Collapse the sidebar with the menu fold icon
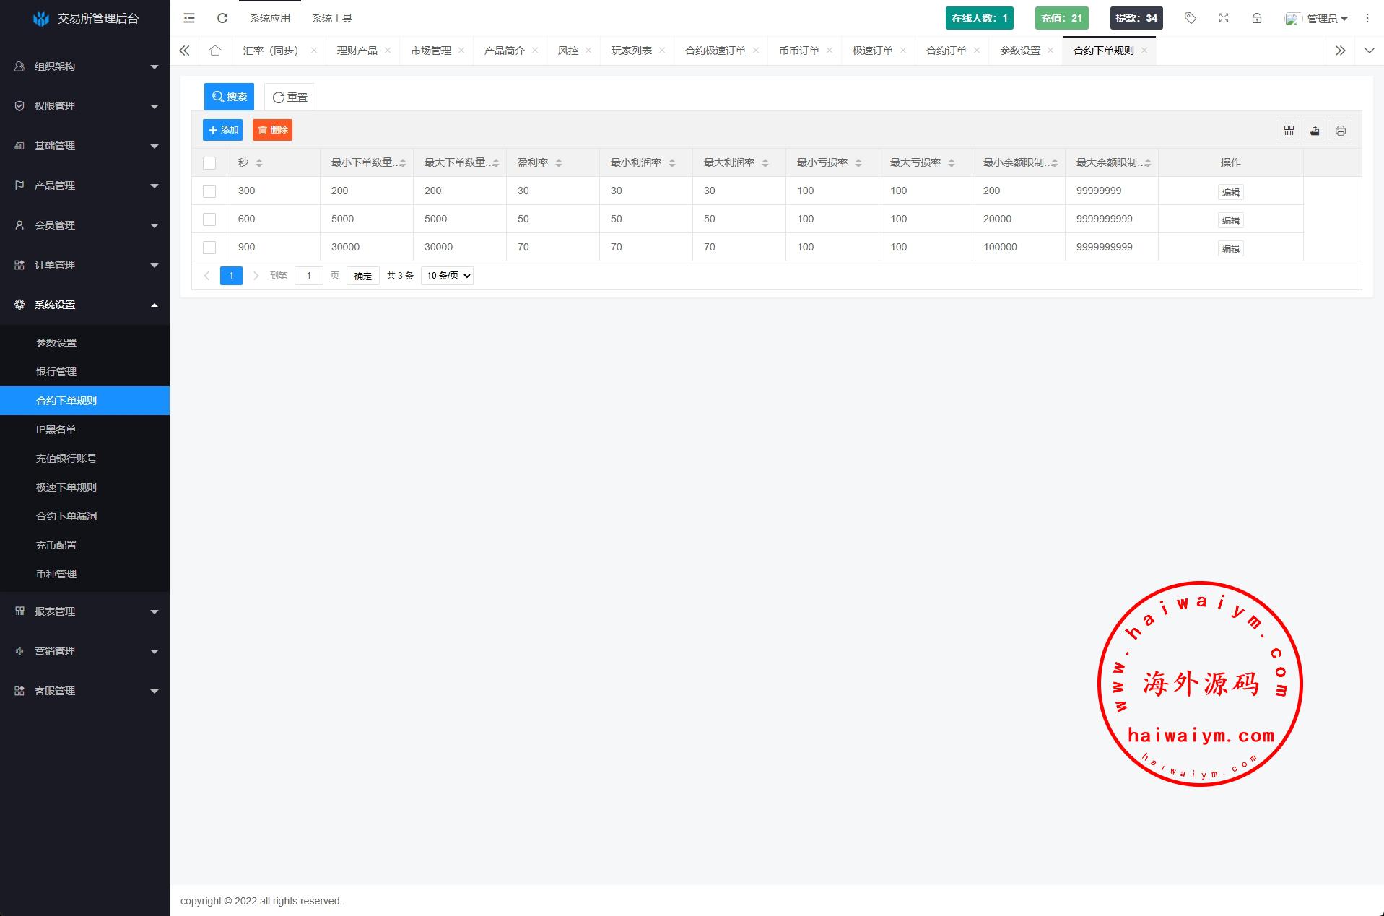 coord(189,18)
